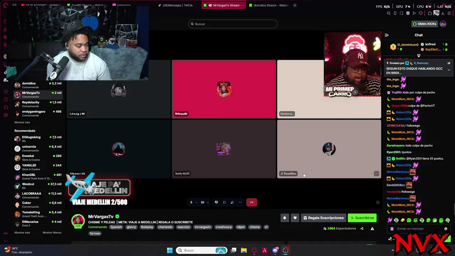
Task: Toggle follow heart for MrVargasTv
Action: click(x=295, y=218)
